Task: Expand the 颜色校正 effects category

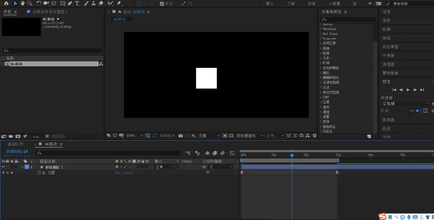Action: [321, 126]
